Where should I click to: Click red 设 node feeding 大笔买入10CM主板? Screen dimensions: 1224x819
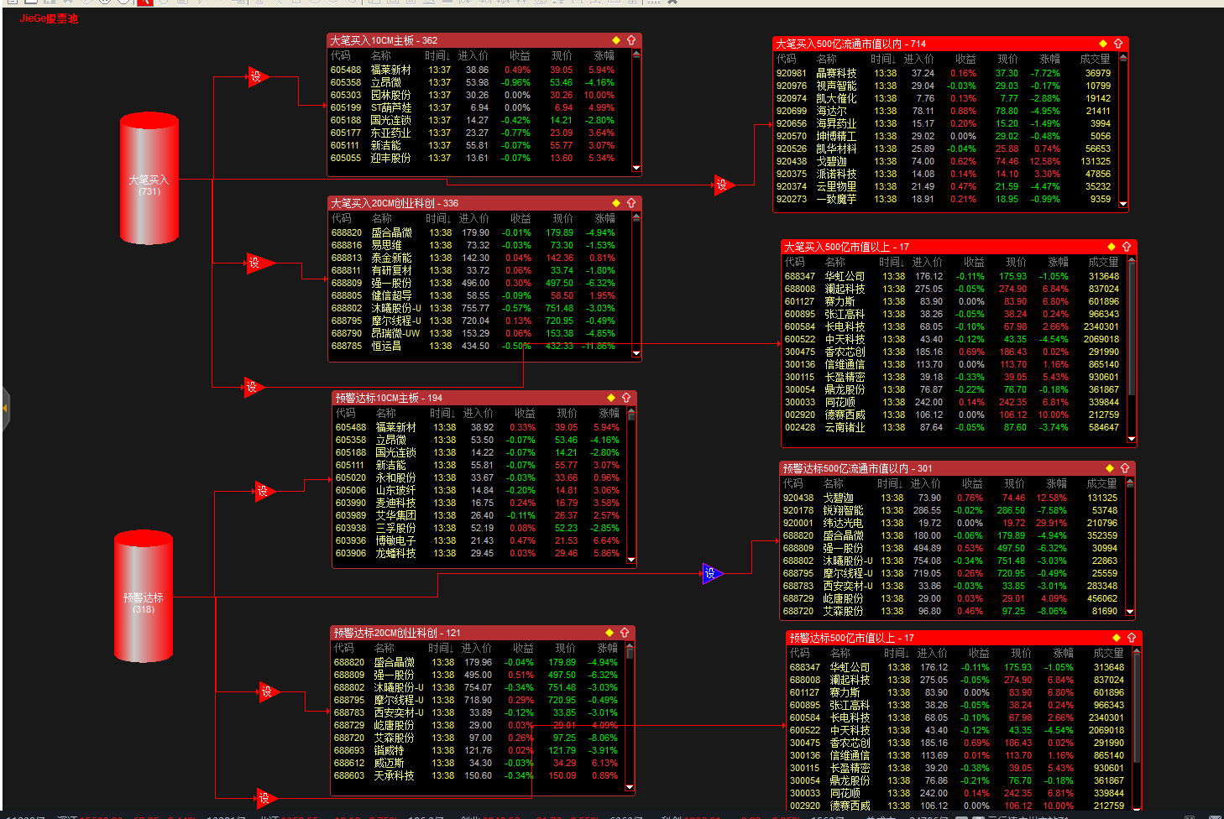[x=257, y=77]
